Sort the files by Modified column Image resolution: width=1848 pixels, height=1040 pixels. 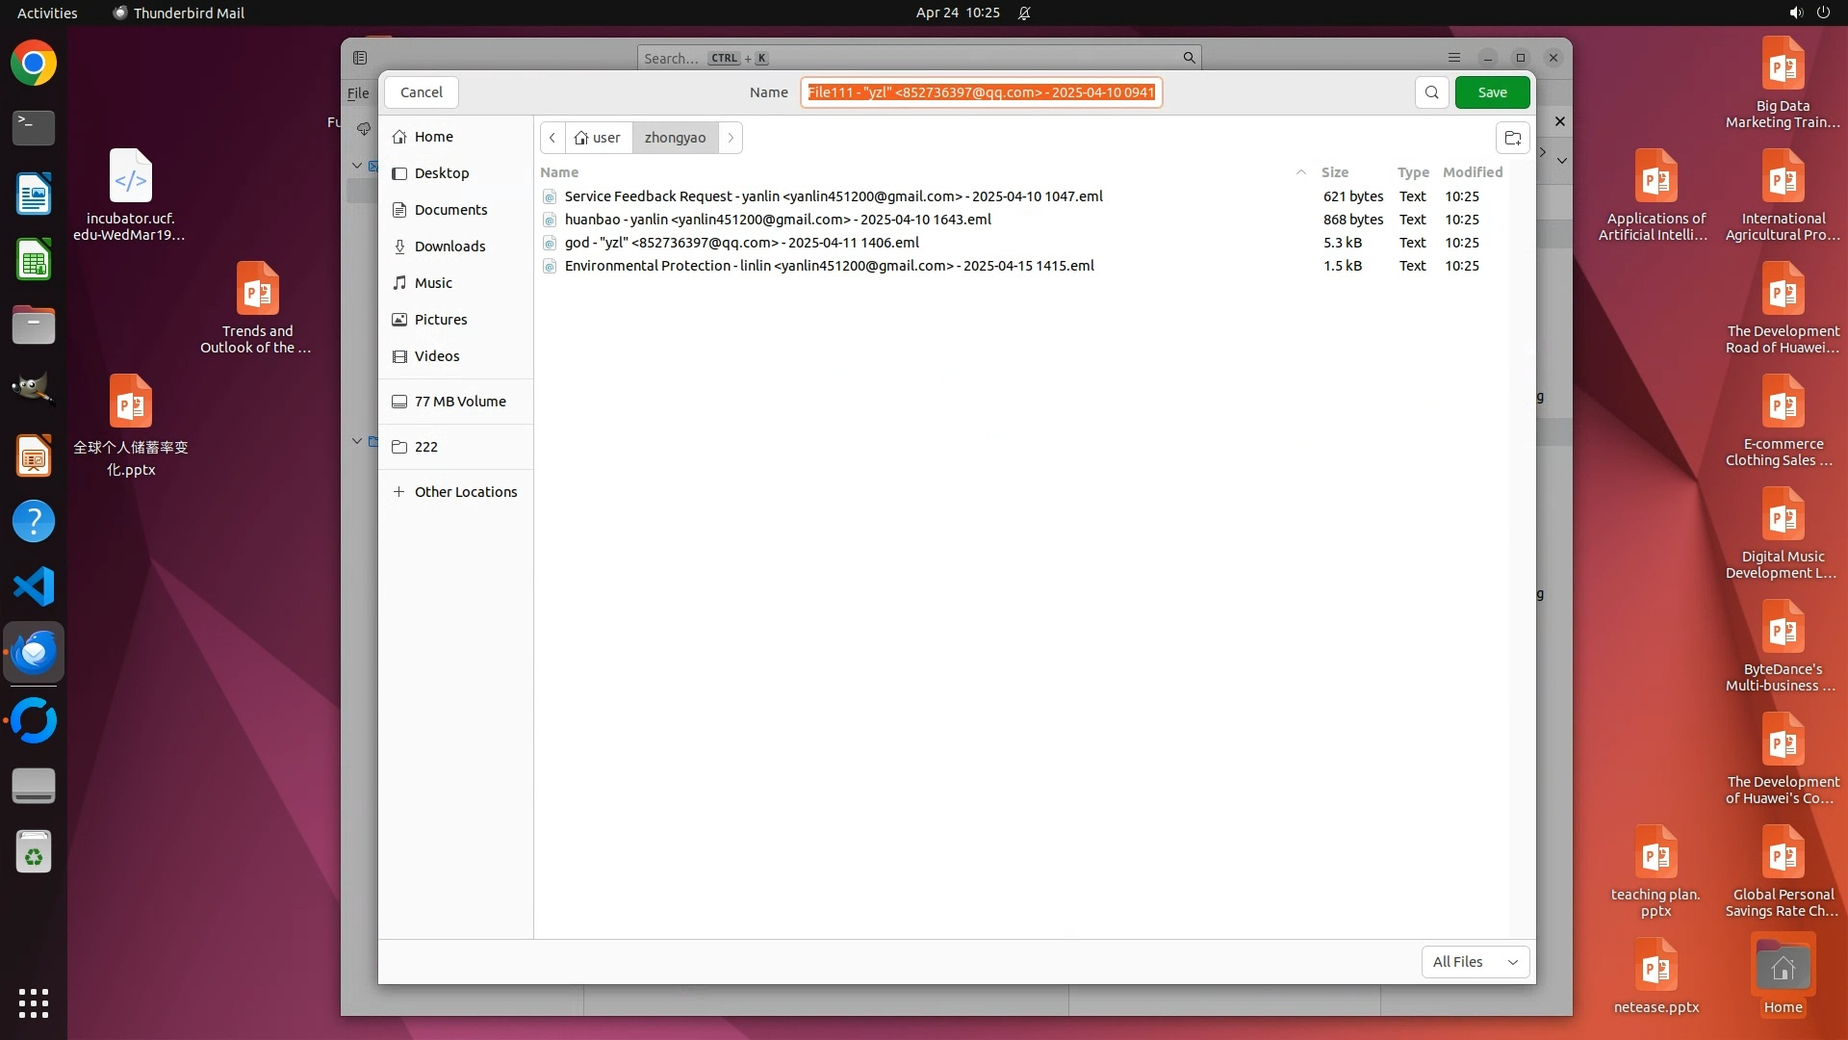tap(1472, 172)
